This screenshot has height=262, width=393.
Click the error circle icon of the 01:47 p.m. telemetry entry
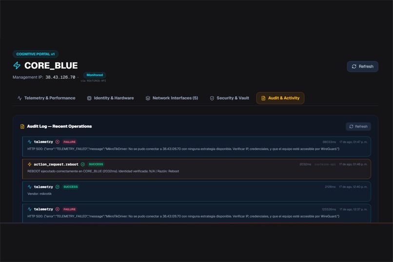(x=58, y=141)
